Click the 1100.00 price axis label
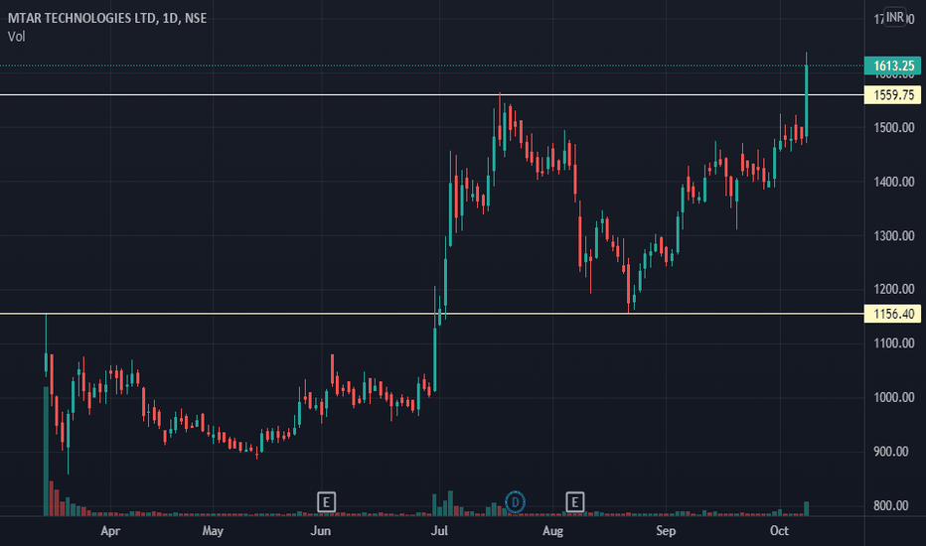This screenshot has width=926, height=546. pyautogui.click(x=894, y=342)
